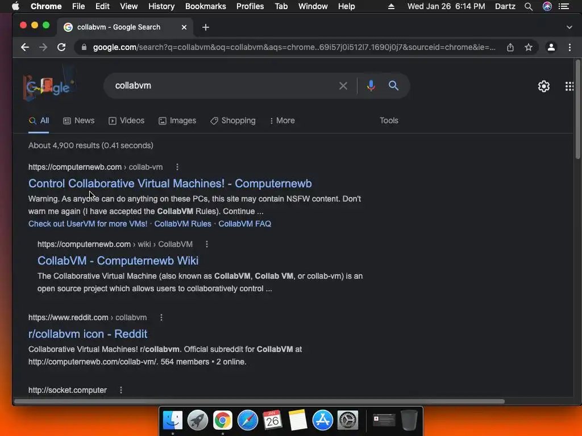Open the Chrome profile avatar menu
582x436 pixels.
[x=551, y=47]
